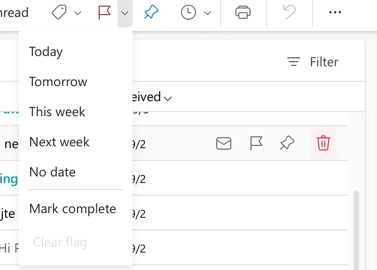The width and height of the screenshot is (377, 270).
Task: Open the Filter button
Action: click(x=313, y=62)
